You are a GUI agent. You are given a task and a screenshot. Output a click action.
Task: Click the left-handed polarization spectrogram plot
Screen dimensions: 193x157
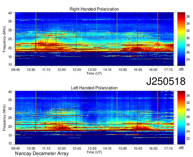[94, 118]
